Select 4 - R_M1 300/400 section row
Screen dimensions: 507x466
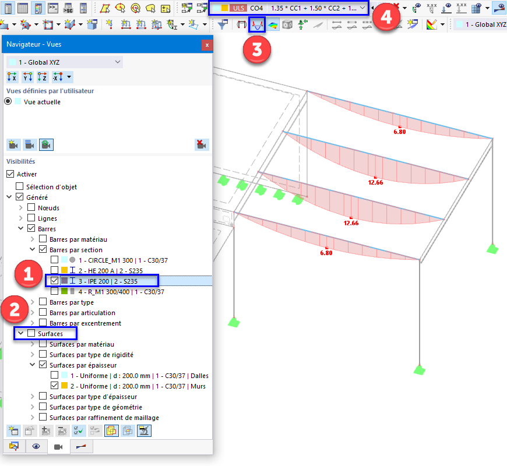click(x=121, y=291)
